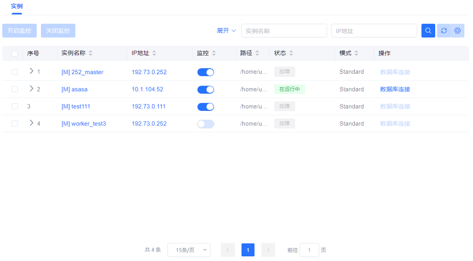473x261 pixels.
Task: Check the checkbox for test111 row
Action: pos(15,106)
